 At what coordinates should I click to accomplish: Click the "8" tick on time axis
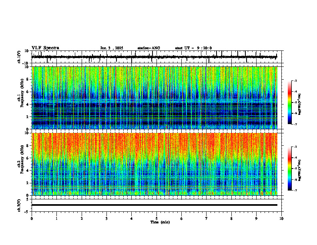click(x=231, y=219)
